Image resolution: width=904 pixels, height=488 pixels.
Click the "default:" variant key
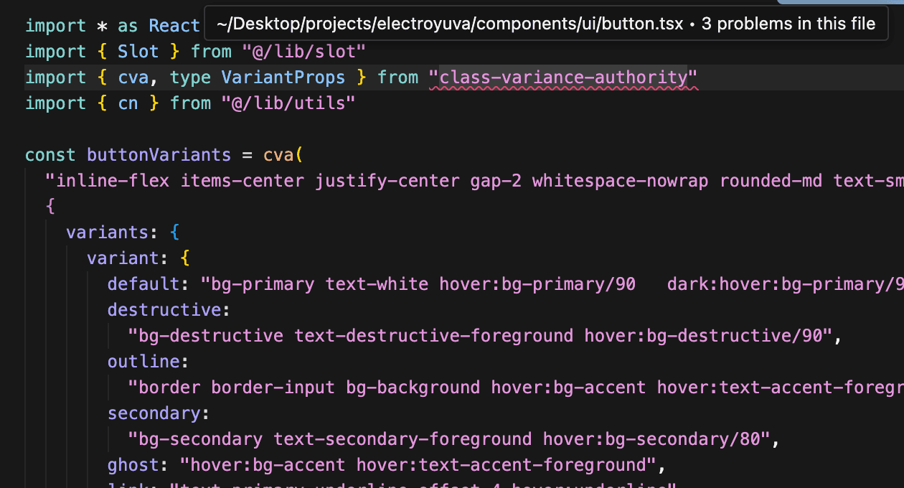pos(149,284)
